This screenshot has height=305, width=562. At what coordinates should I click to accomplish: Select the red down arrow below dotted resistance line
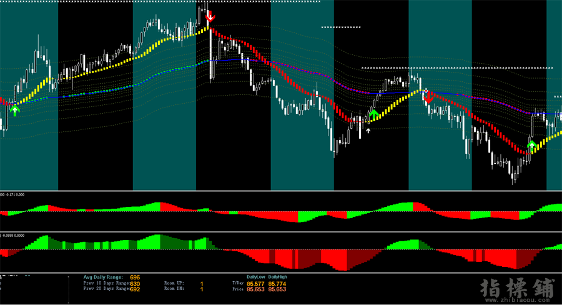point(428,96)
